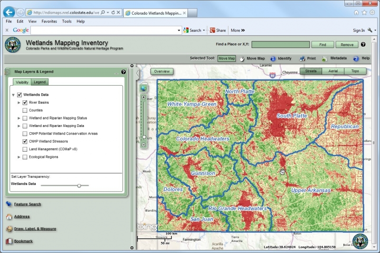This screenshot has height=253, width=380.
Task: Click the Feature Search link
Action: [x=27, y=204]
